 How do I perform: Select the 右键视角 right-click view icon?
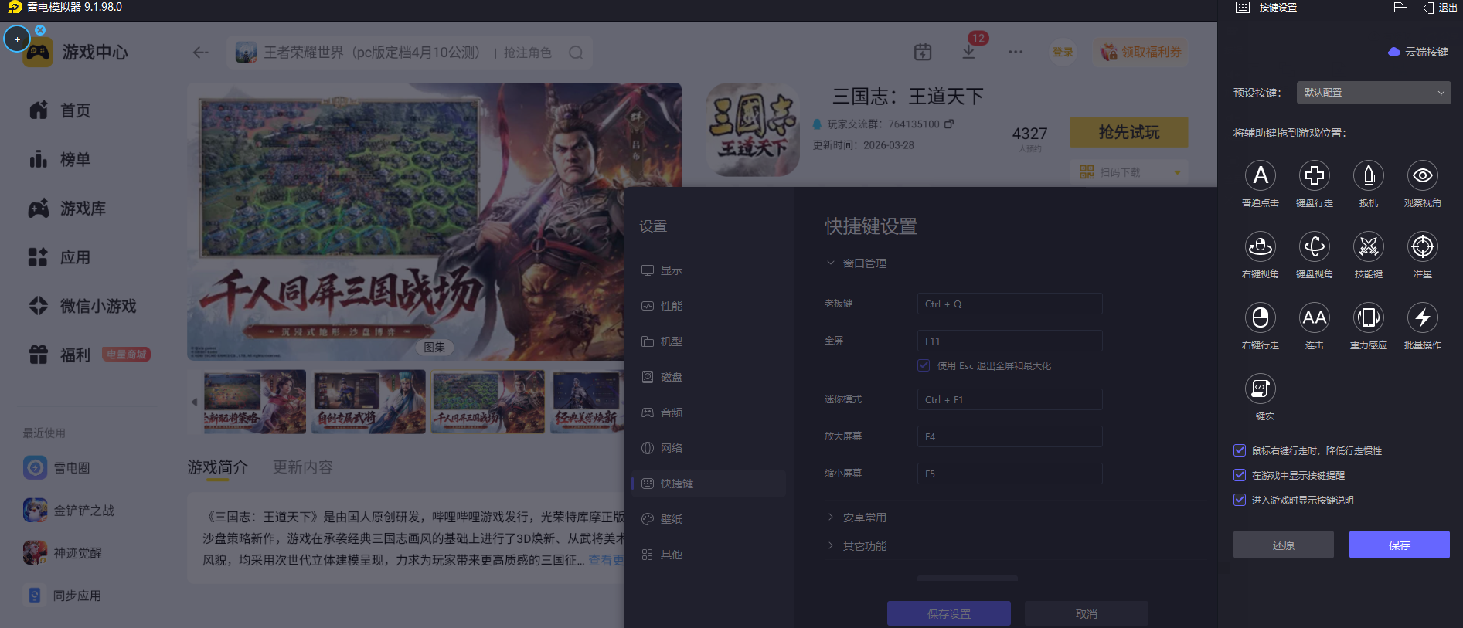pyautogui.click(x=1261, y=246)
